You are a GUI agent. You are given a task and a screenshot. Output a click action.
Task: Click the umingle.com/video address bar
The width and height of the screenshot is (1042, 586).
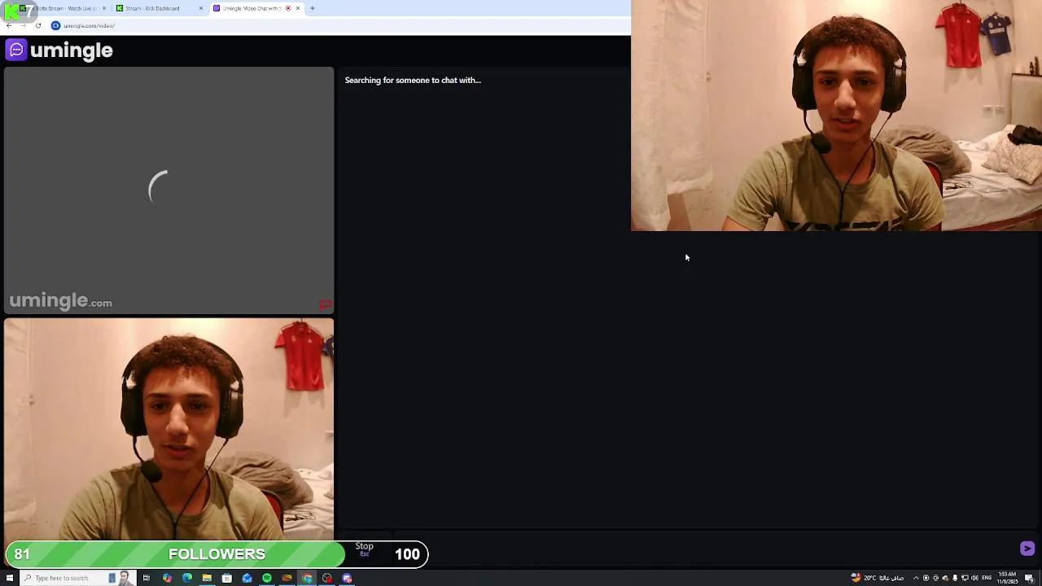(338, 25)
